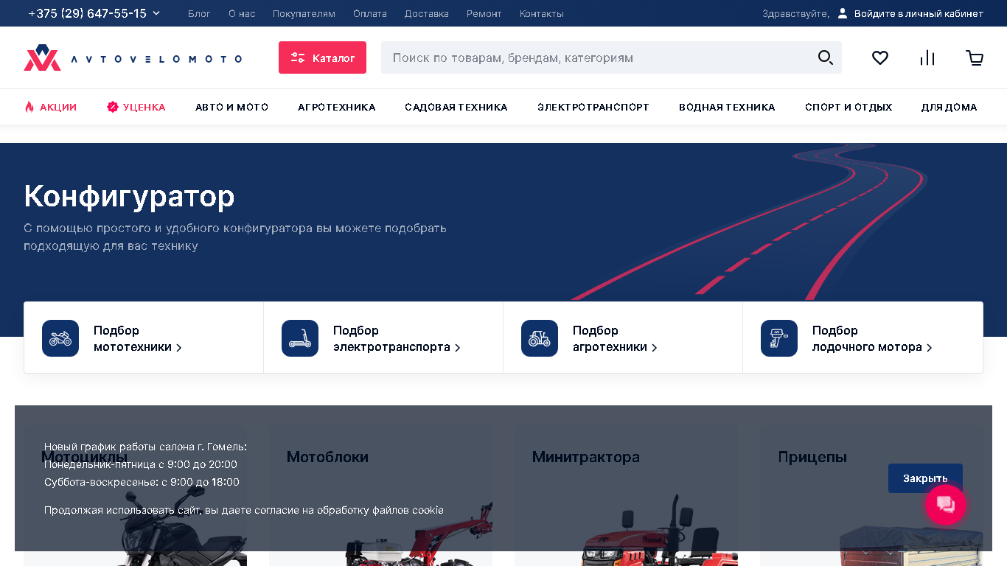Click the flame icon next to Акции

coord(29,107)
